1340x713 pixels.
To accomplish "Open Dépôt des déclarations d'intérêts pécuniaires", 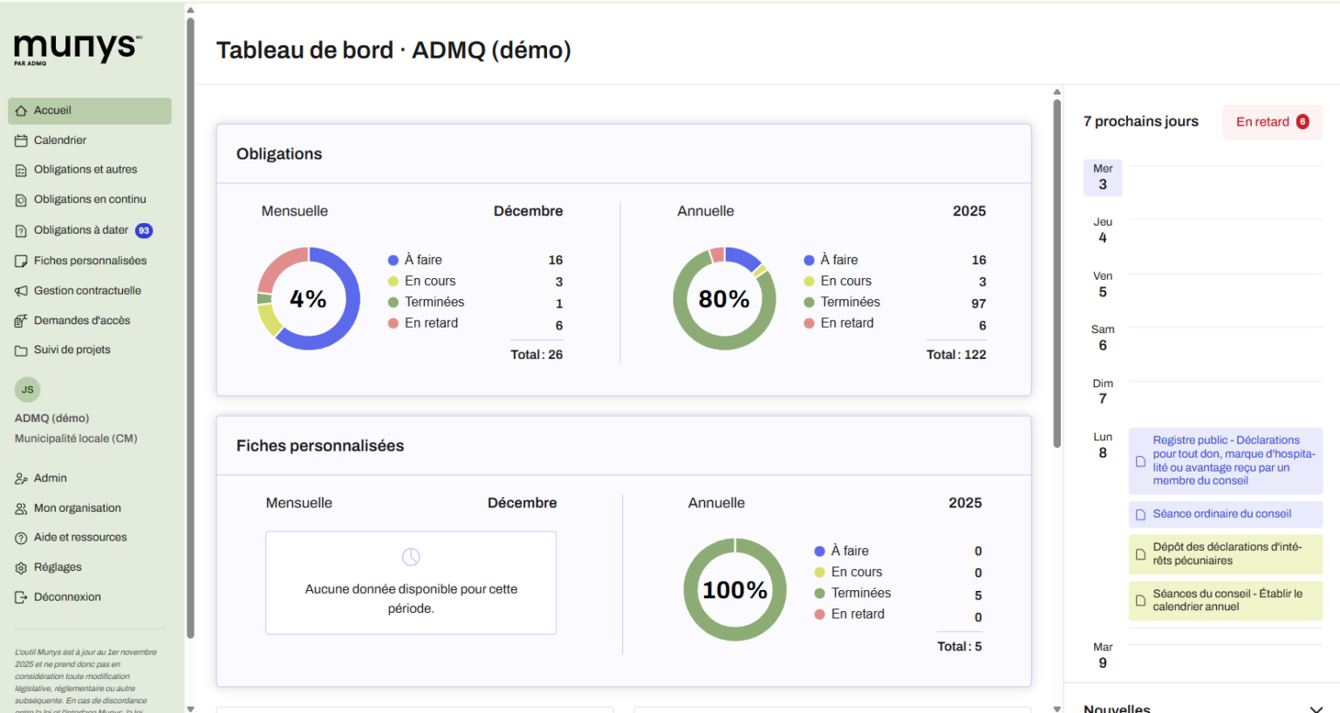I will (1225, 554).
